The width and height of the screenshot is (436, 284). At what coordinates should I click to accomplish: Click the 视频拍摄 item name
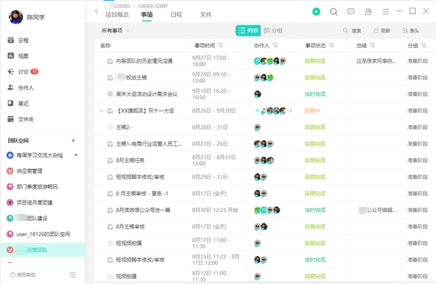[x=126, y=277]
